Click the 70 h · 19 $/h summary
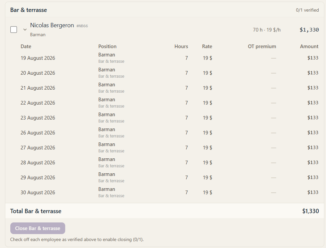Screen dimensions: 326x248 pyautogui.click(x=267, y=30)
